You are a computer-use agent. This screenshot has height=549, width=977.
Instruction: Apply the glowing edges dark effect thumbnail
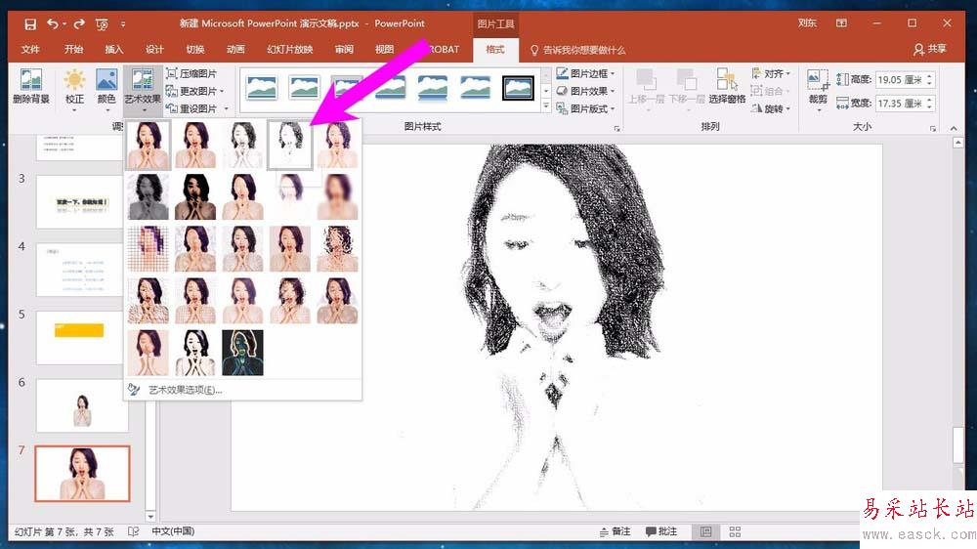tap(242, 353)
